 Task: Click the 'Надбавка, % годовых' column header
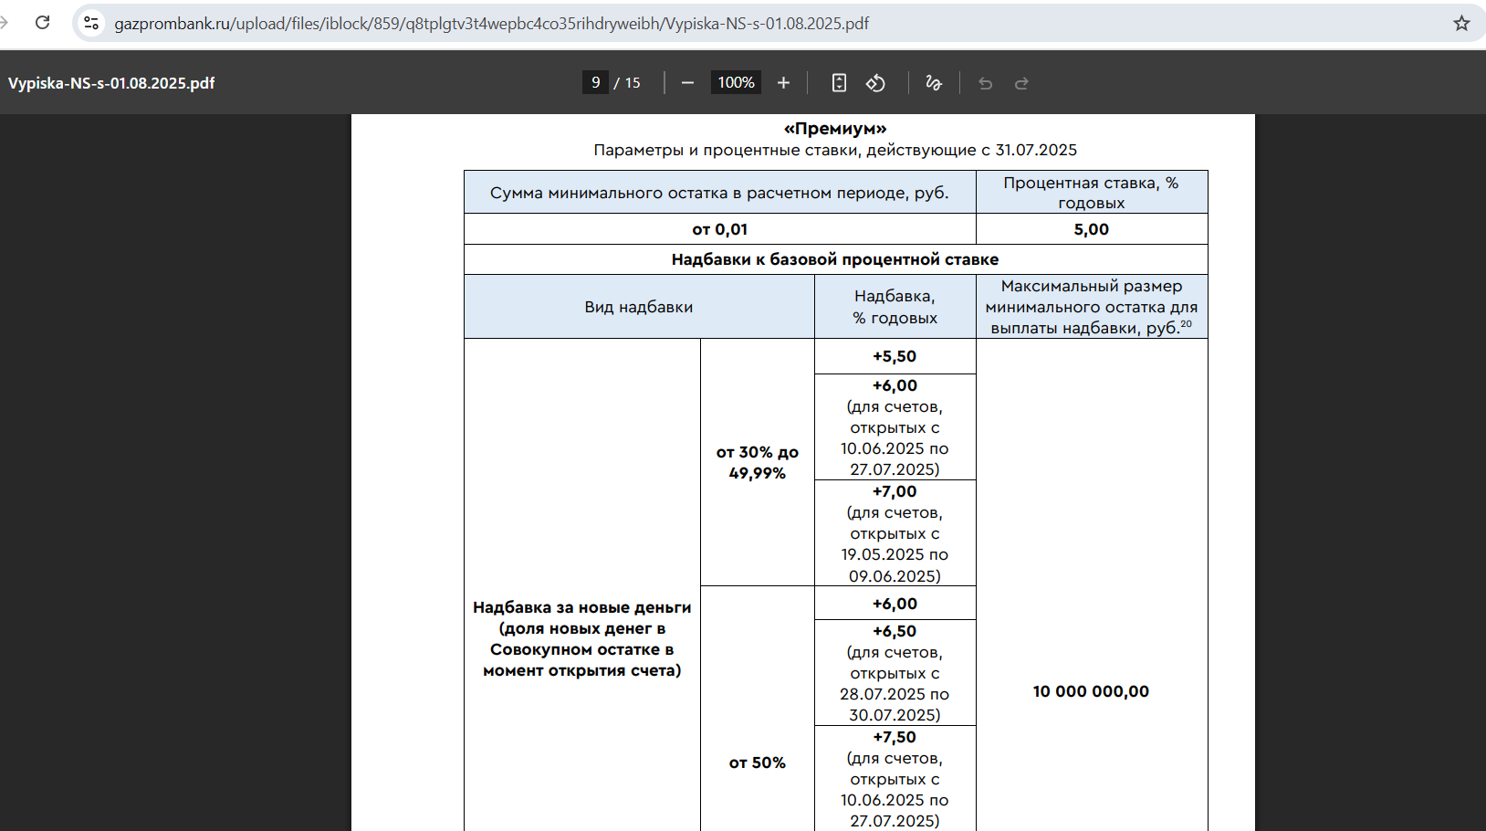point(895,307)
